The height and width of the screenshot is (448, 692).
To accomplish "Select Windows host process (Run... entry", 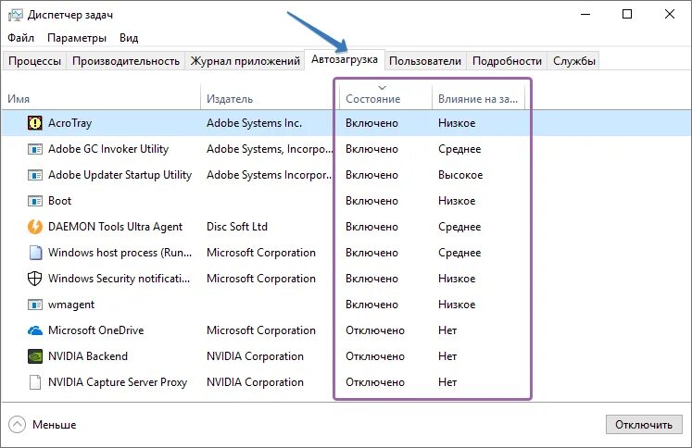I will click(120, 253).
